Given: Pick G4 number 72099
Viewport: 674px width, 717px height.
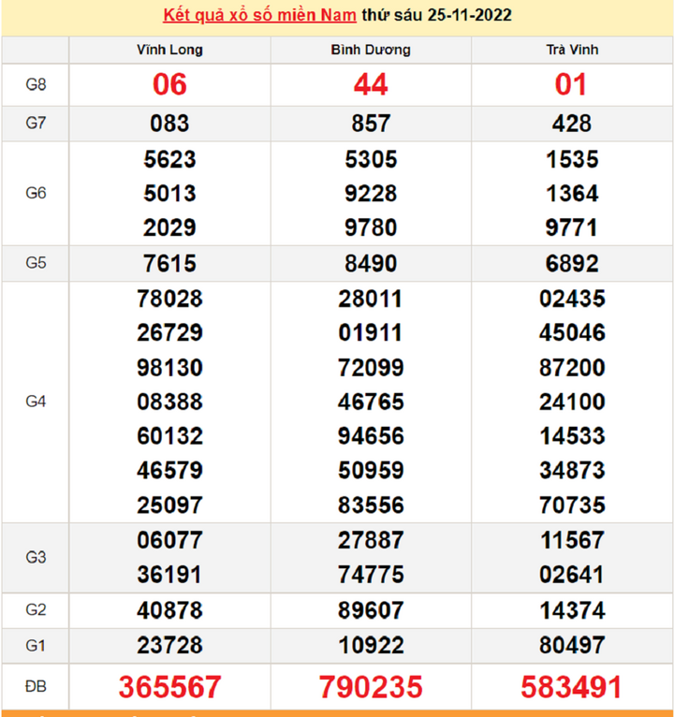Looking at the screenshot, I should click(x=371, y=368).
